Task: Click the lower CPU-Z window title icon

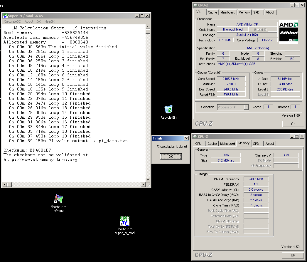Action: [x=195, y=137]
